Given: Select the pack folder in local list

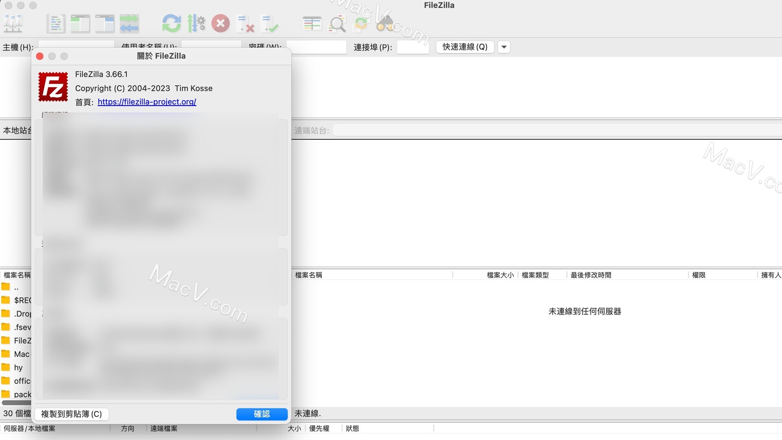Looking at the screenshot, I should point(16,394).
